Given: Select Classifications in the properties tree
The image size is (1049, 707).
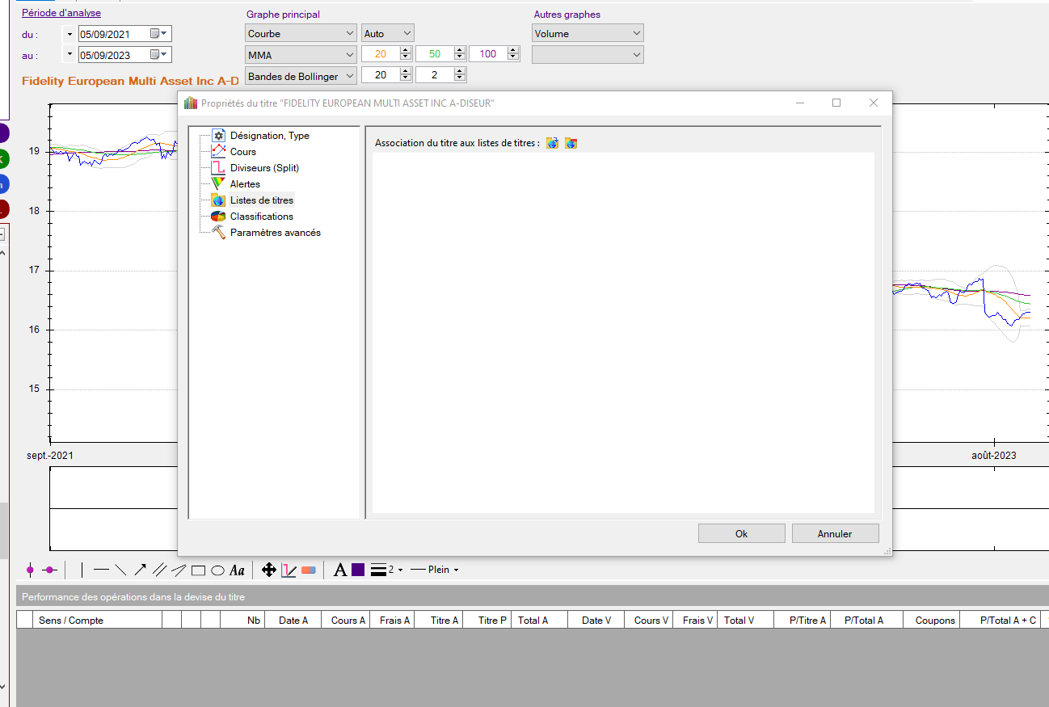Looking at the screenshot, I should coord(261,217).
